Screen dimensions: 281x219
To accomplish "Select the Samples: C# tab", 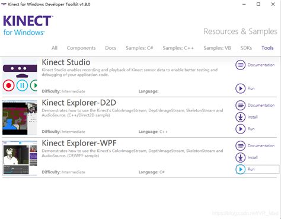I will [139, 48].
